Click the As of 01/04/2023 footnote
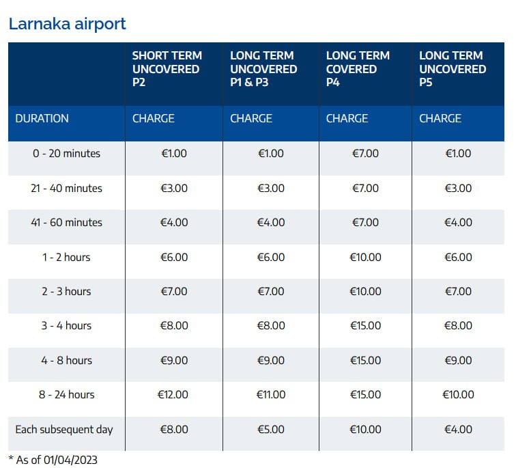The height and width of the screenshot is (468, 516). 53,460
